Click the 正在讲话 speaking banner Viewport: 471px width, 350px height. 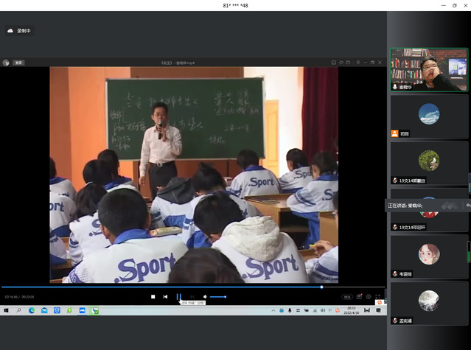pos(428,206)
